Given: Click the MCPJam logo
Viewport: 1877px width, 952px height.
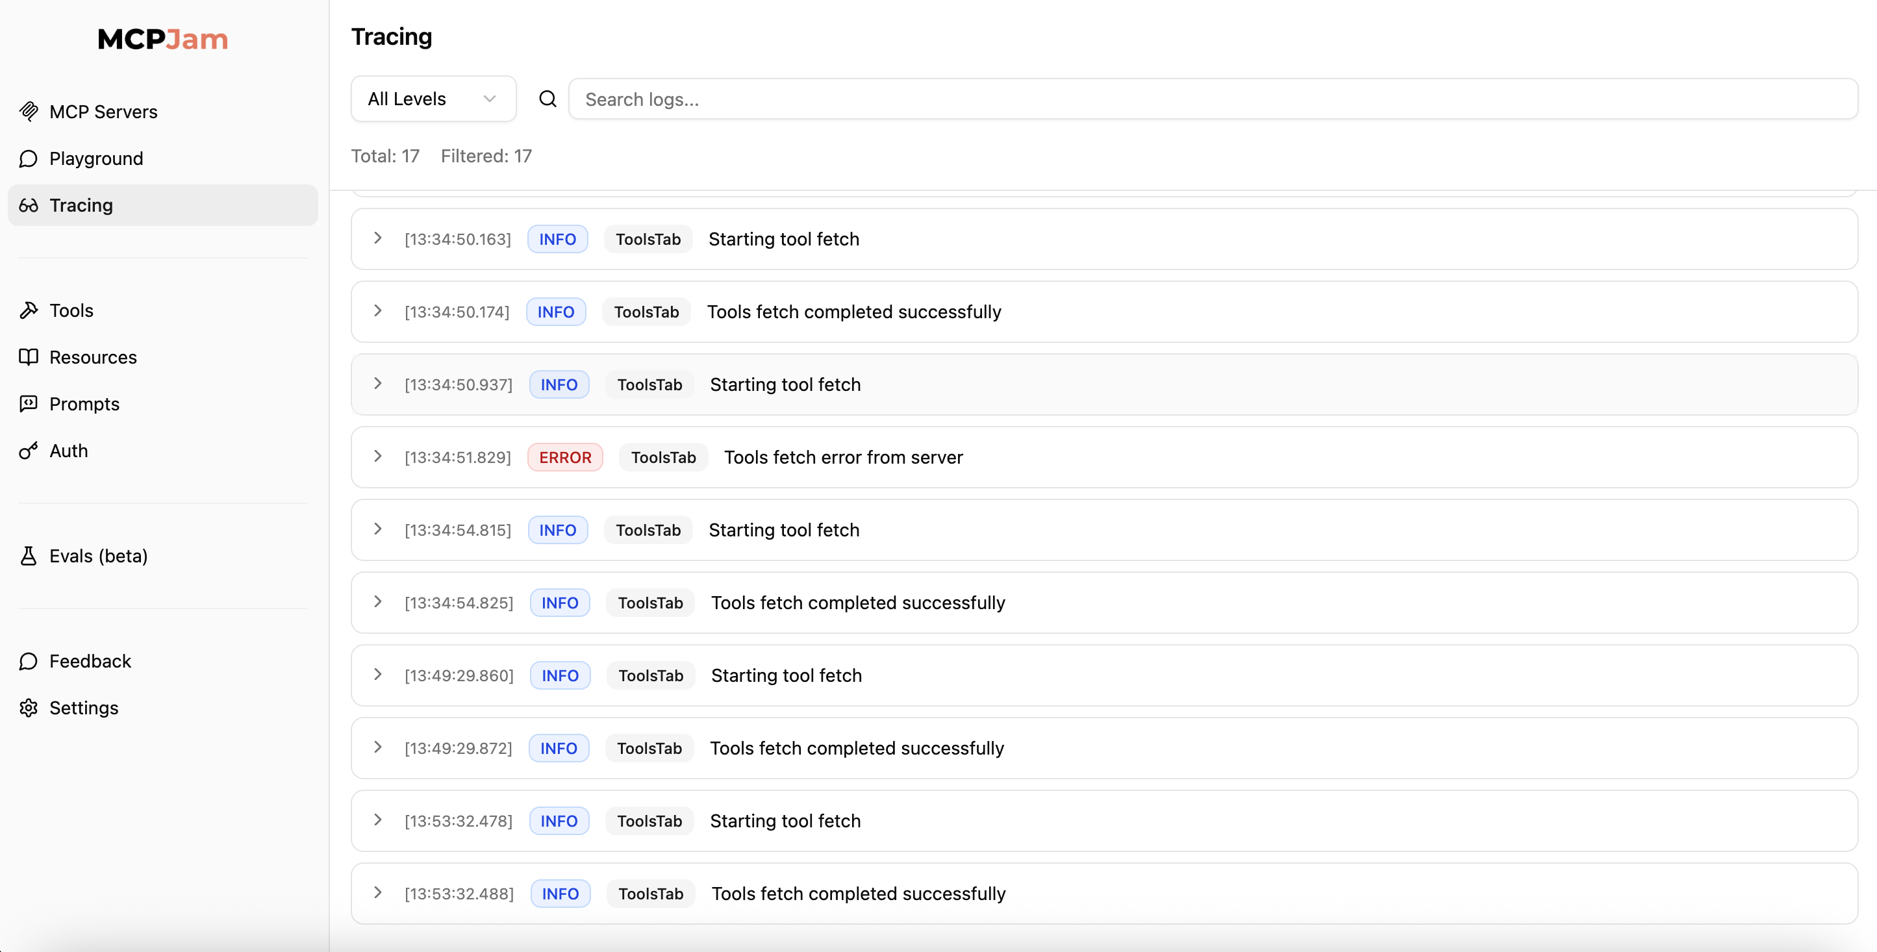Looking at the screenshot, I should (162, 38).
